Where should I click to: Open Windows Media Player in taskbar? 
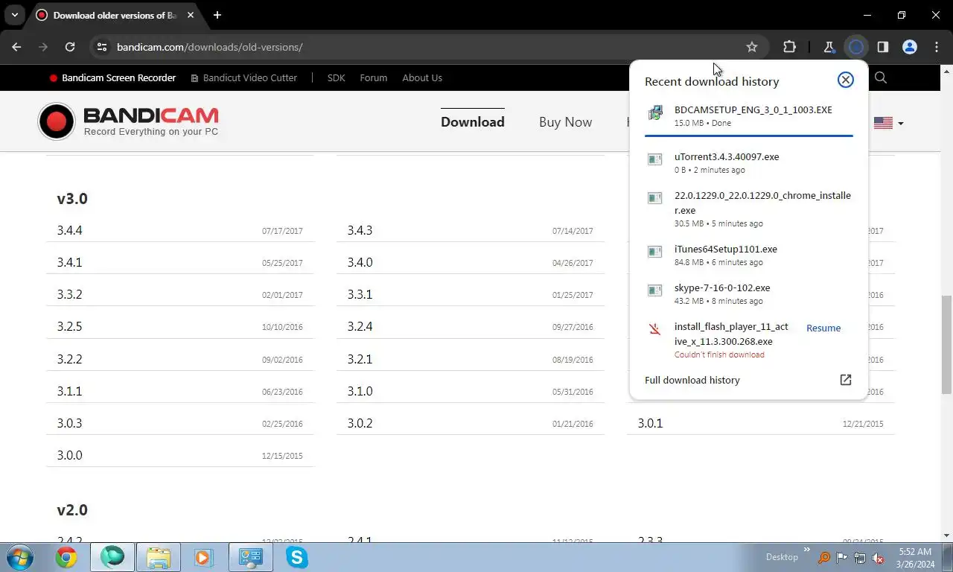click(x=203, y=557)
